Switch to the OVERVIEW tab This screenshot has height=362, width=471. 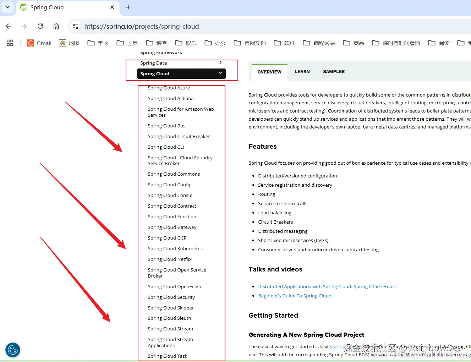(269, 72)
